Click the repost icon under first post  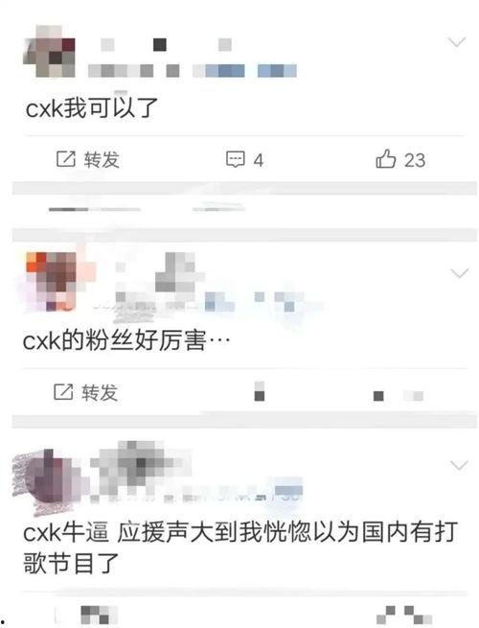[x=66, y=159]
